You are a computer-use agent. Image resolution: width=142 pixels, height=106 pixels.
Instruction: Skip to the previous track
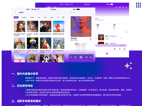pyautogui.click(x=75, y=57)
